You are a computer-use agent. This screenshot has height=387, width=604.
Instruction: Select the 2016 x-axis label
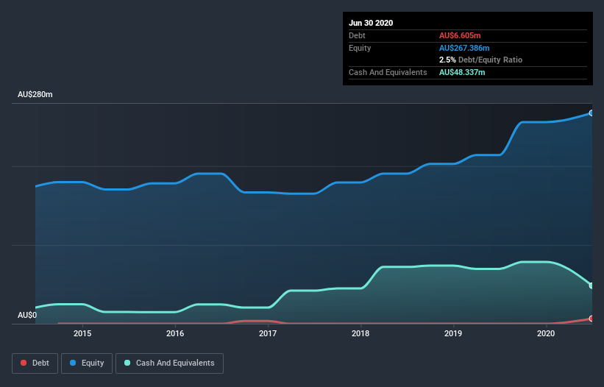[175, 333]
